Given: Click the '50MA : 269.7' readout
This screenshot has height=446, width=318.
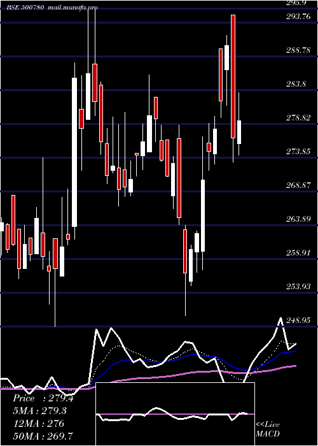Looking at the screenshot, I should click(x=43, y=436).
